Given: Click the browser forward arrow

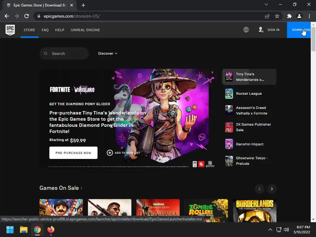Looking at the screenshot, I should pyautogui.click(x=17, y=16).
